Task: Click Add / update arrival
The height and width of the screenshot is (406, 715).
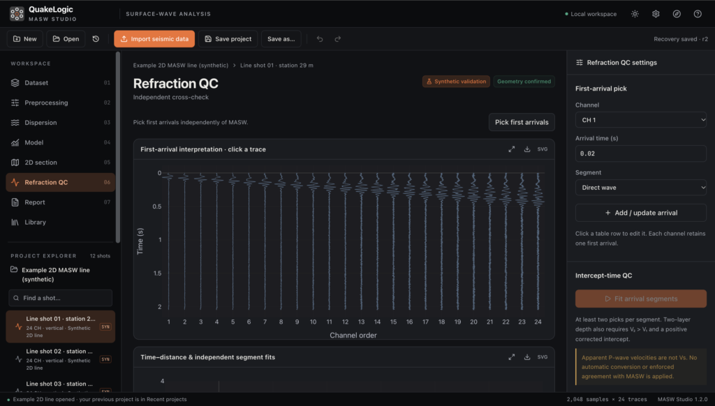Action: point(641,213)
